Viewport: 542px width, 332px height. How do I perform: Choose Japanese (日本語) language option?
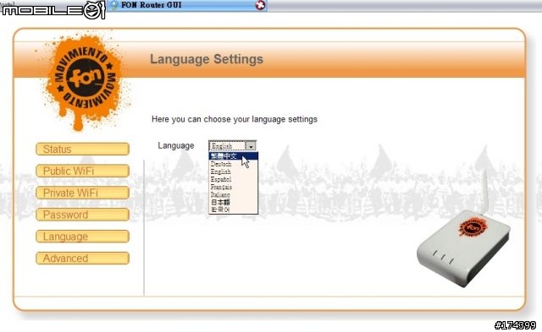click(234, 202)
